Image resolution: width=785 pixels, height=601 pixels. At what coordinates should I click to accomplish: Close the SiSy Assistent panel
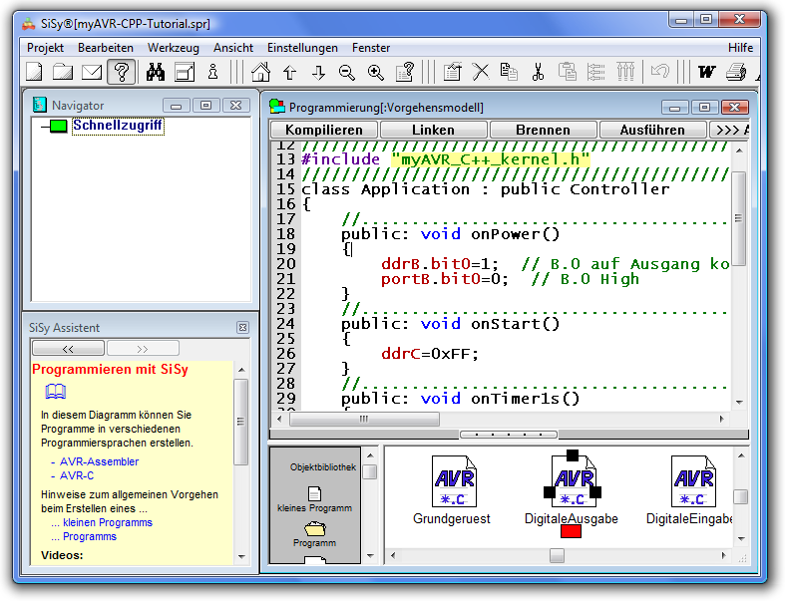(x=242, y=327)
